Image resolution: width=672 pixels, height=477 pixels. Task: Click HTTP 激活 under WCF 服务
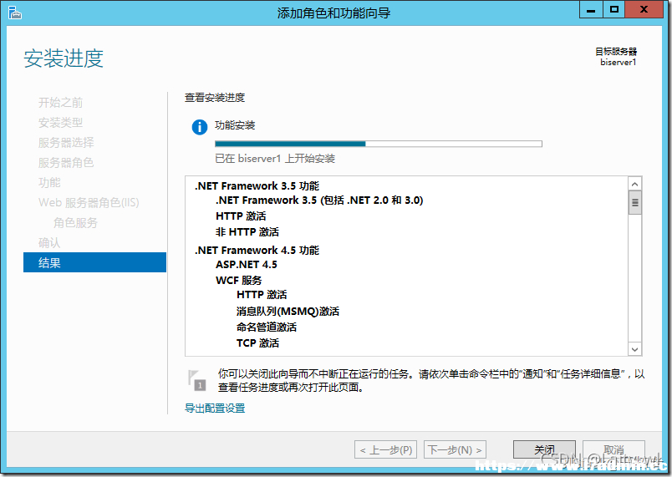pyautogui.click(x=262, y=295)
